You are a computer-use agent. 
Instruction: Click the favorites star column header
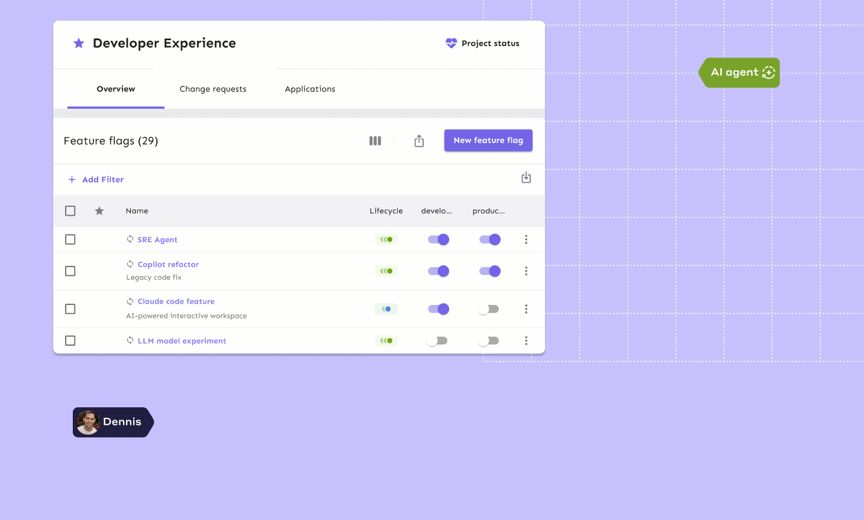coord(99,211)
